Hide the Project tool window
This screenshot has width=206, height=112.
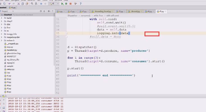[x=53, y=11]
